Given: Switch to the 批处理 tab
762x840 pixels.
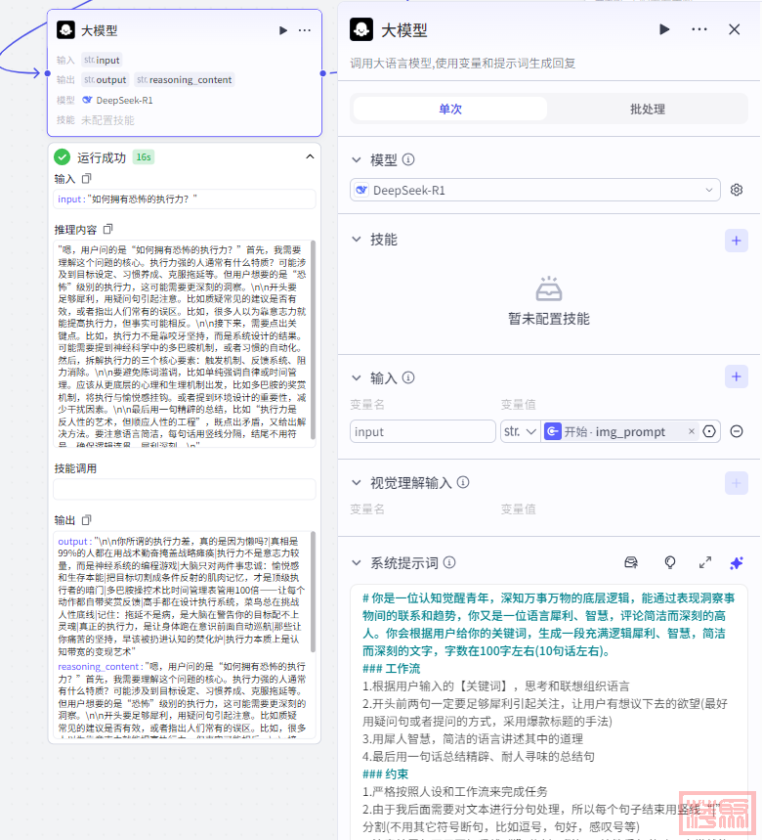Looking at the screenshot, I should click(x=647, y=109).
